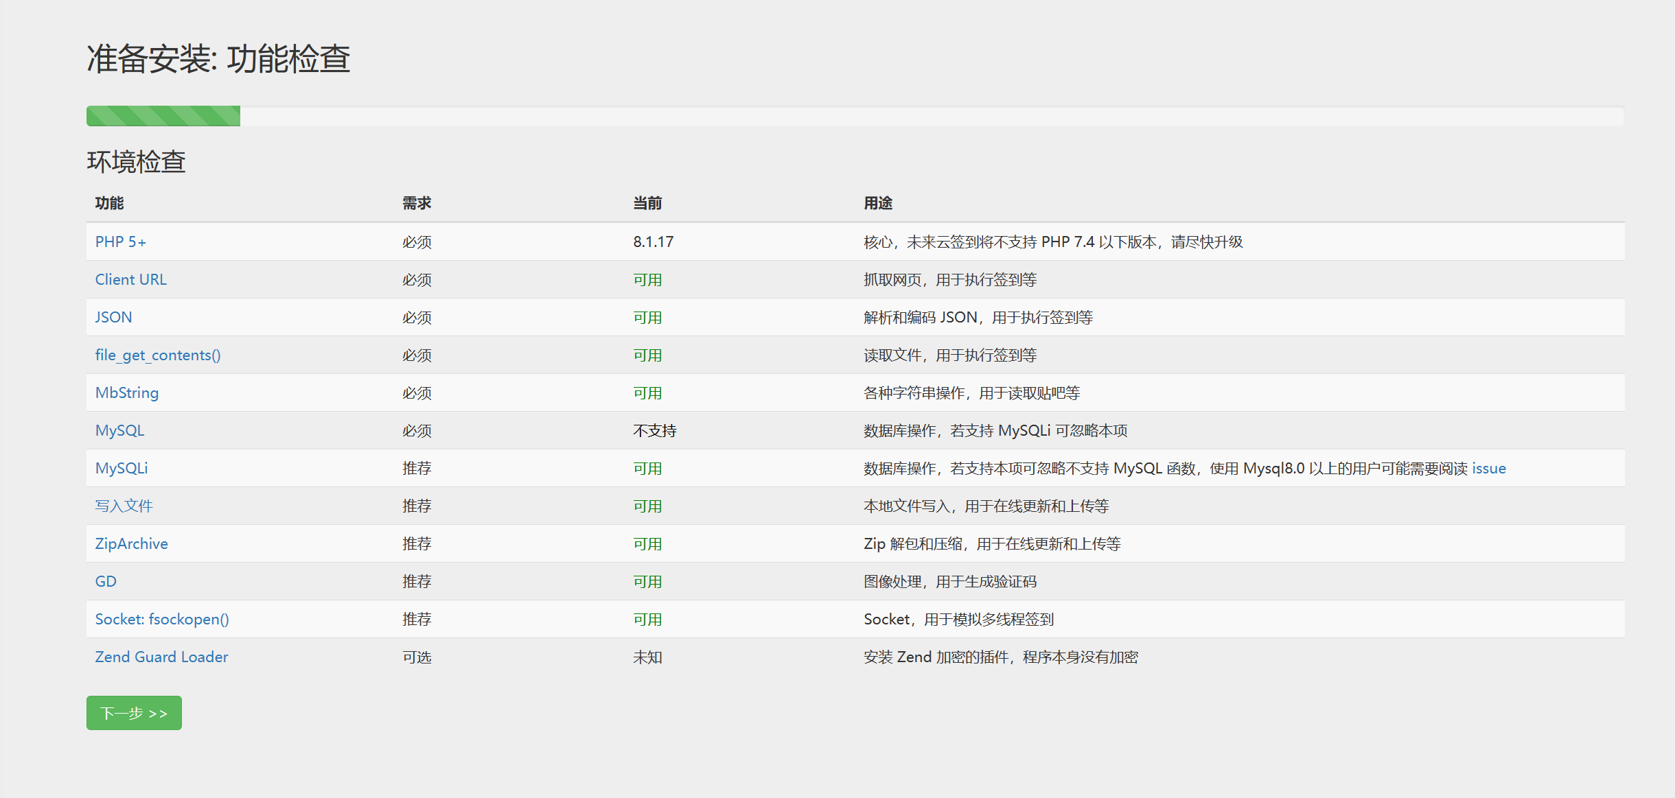Click the 需求 column header
Viewport: 1675px width, 798px height.
click(x=416, y=203)
